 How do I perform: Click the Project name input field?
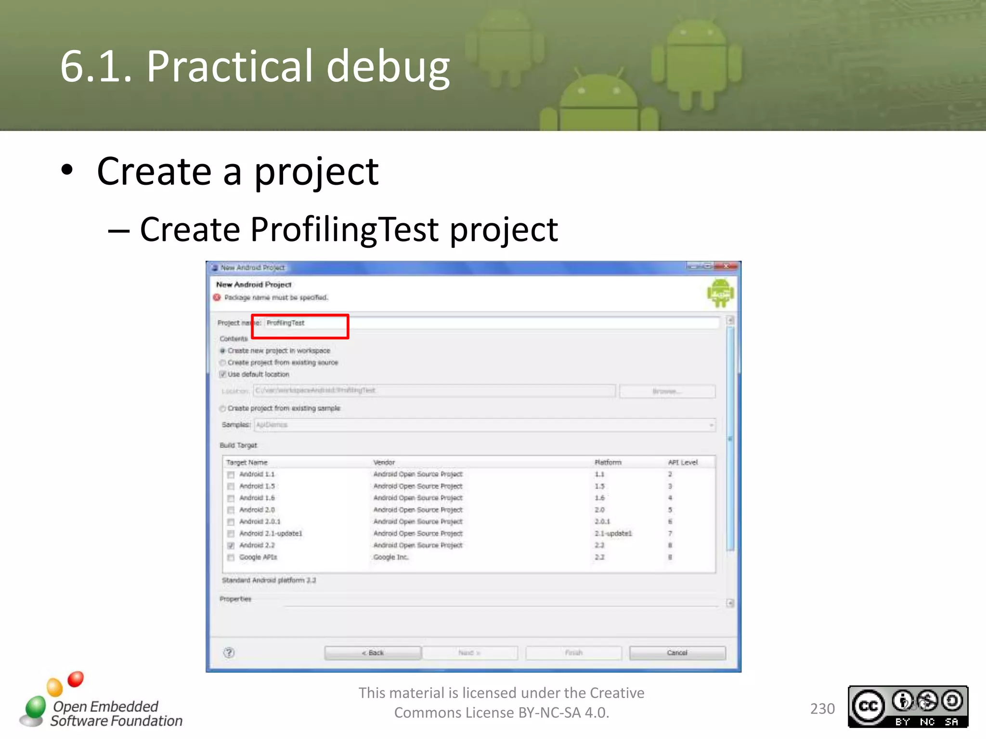click(x=492, y=323)
